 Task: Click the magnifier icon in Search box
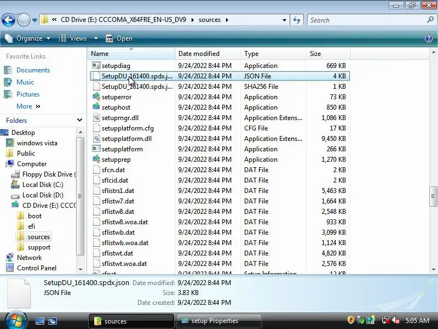point(430,20)
